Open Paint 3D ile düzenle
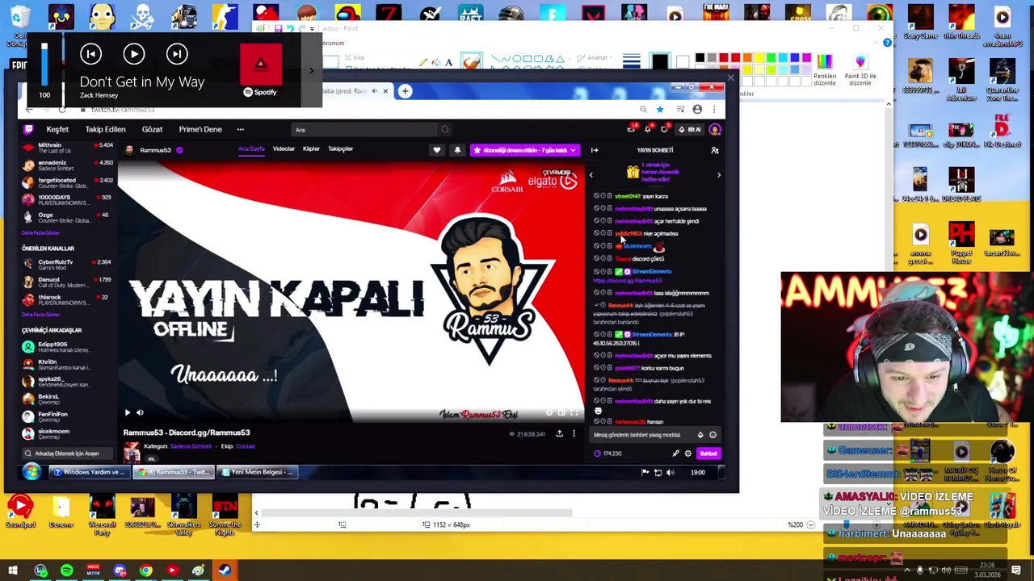The height and width of the screenshot is (581, 1034). (860, 70)
